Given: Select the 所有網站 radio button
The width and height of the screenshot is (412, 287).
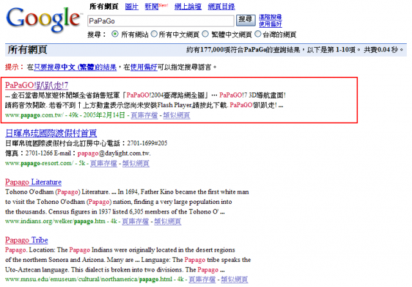Looking at the screenshot, I should tap(115, 34).
